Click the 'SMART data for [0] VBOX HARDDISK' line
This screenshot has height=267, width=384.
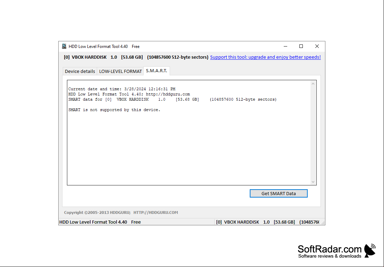(x=172, y=100)
